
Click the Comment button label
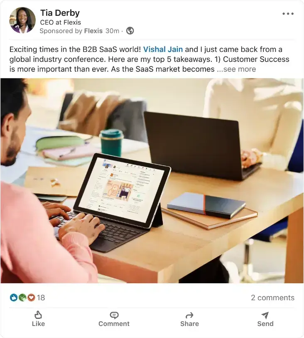[114, 323]
